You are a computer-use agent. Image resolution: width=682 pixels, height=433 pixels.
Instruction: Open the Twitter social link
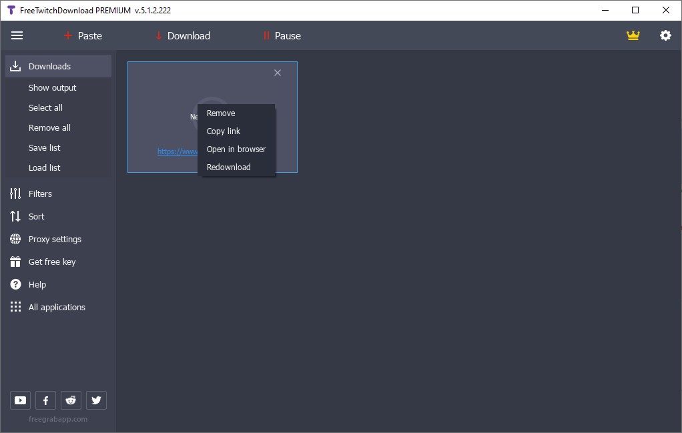click(96, 400)
